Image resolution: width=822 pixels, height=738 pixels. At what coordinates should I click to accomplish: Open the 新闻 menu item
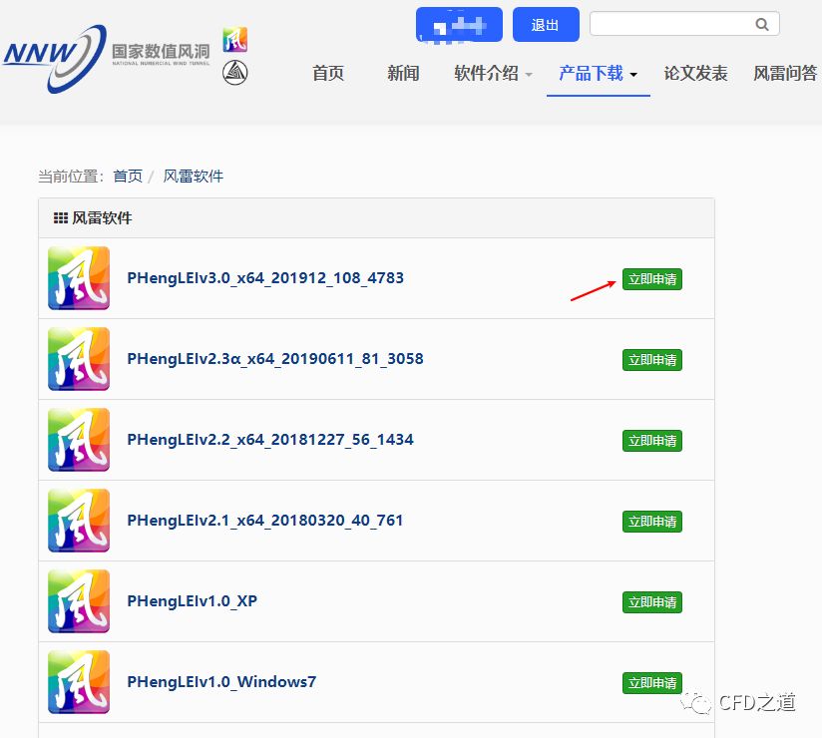tap(403, 74)
